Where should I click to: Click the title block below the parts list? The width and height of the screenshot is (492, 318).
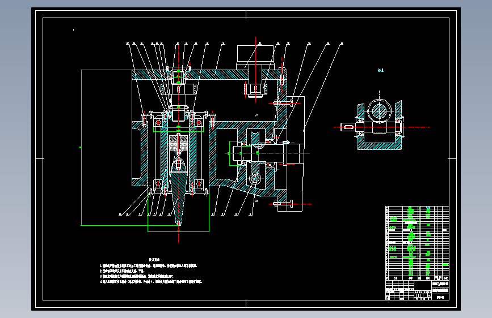click(417, 290)
